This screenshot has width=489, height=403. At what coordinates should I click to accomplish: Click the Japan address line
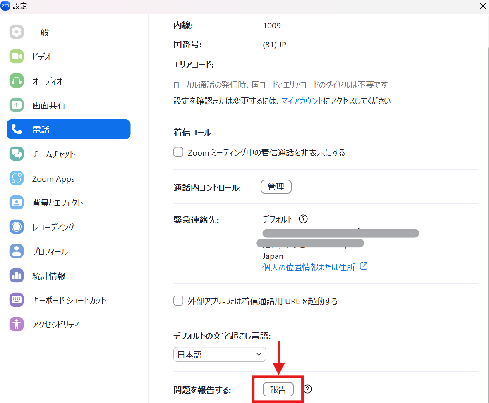coord(273,256)
